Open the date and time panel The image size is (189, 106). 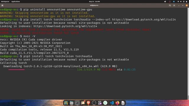(94, 1)
